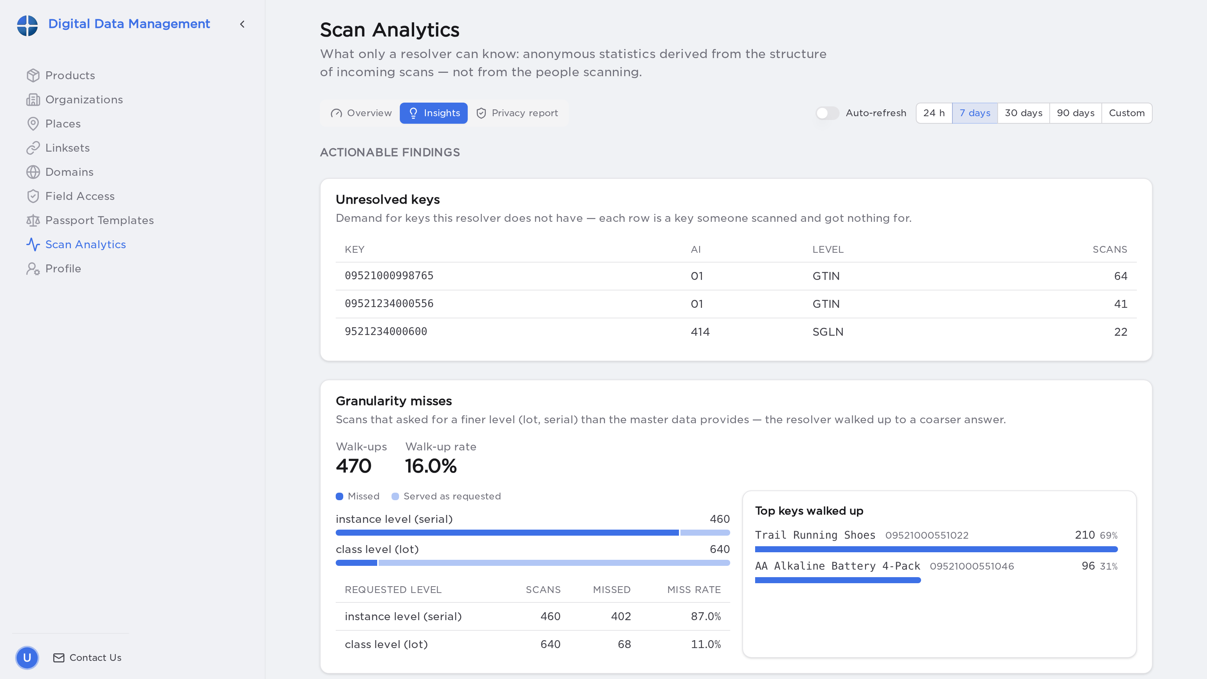Click the Products box icon
This screenshot has width=1207, height=679.
coord(33,75)
